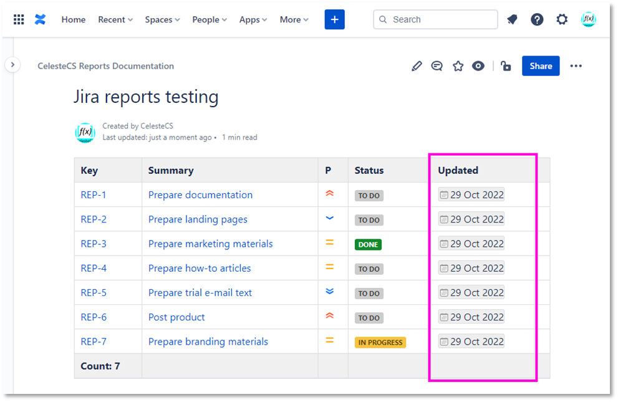Open the app switcher grid icon
Viewport: 618px width, 402px height.
19,19
